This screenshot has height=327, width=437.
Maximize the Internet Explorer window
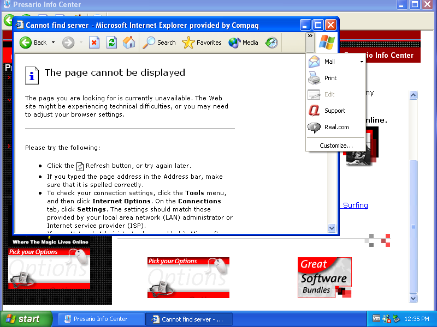pos(318,25)
